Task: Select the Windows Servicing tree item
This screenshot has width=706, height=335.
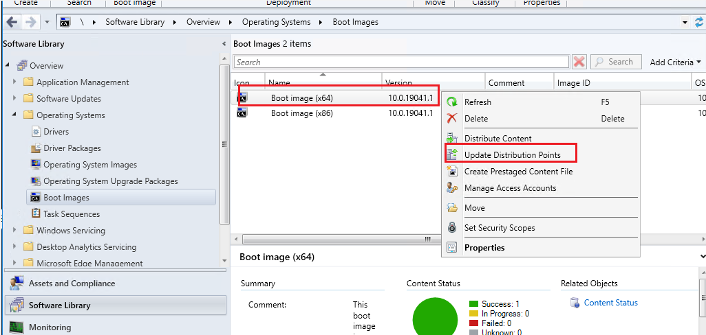Action: click(71, 231)
